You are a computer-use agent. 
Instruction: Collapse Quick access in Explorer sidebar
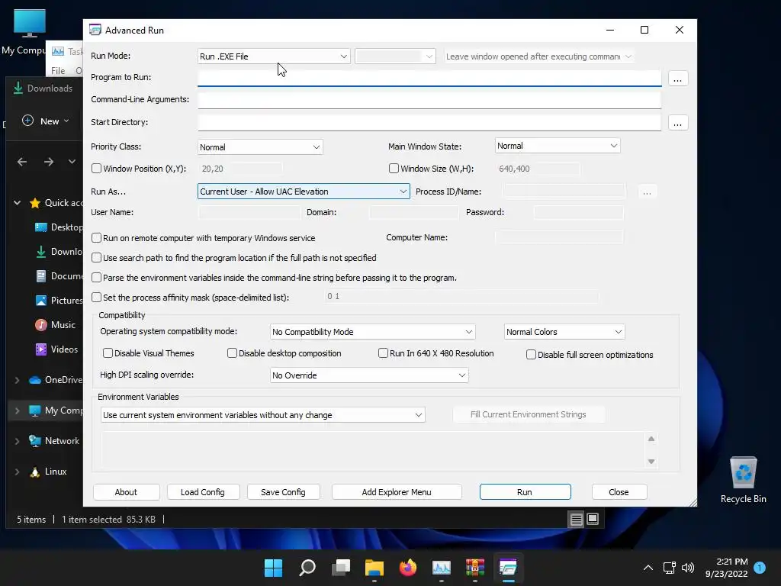coord(17,203)
